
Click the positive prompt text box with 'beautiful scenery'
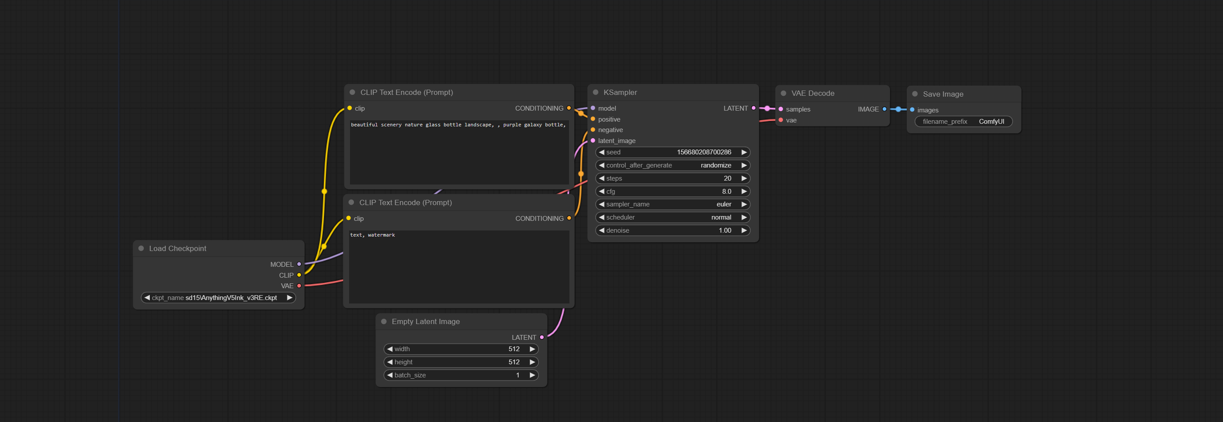[459, 152]
